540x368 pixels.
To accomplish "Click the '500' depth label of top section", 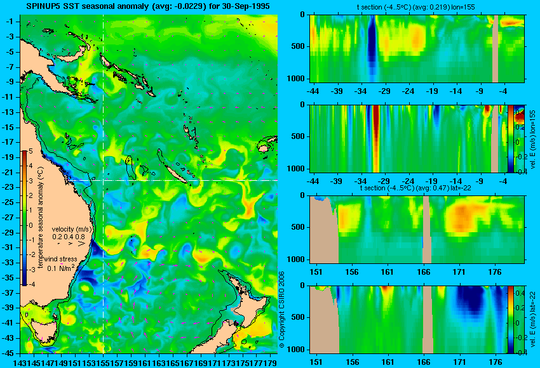I will pos(298,46).
